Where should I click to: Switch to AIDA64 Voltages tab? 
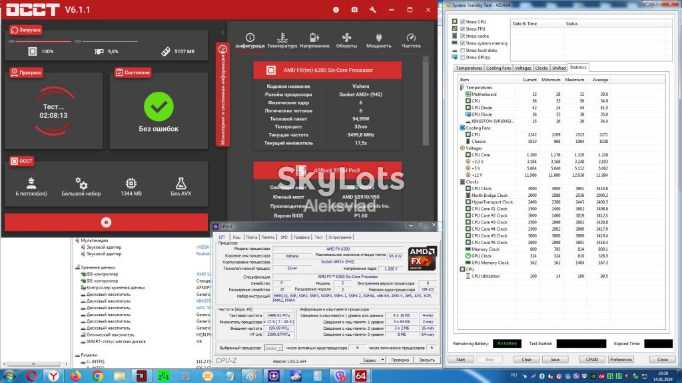pyautogui.click(x=523, y=68)
